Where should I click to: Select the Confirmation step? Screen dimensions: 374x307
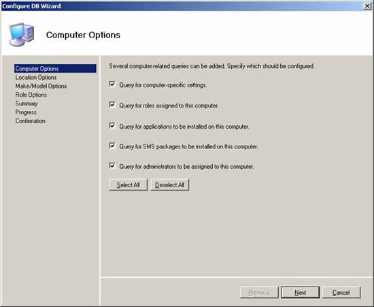click(x=31, y=121)
